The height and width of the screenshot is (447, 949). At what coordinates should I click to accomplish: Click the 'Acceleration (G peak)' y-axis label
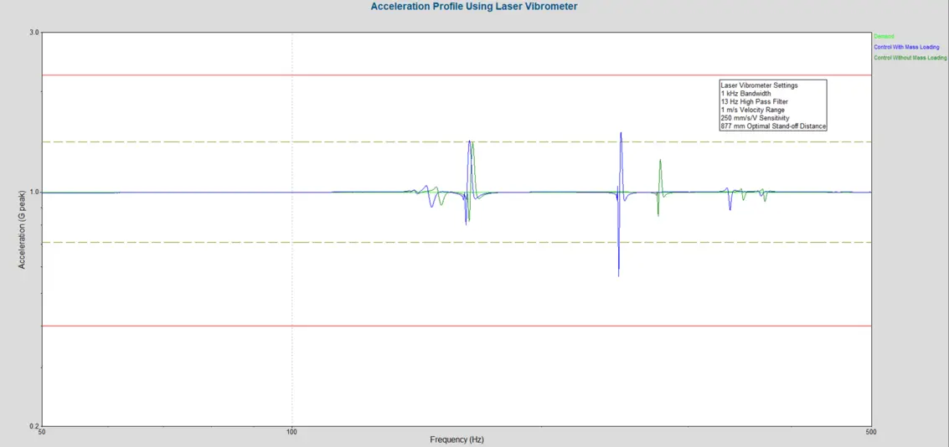point(23,228)
